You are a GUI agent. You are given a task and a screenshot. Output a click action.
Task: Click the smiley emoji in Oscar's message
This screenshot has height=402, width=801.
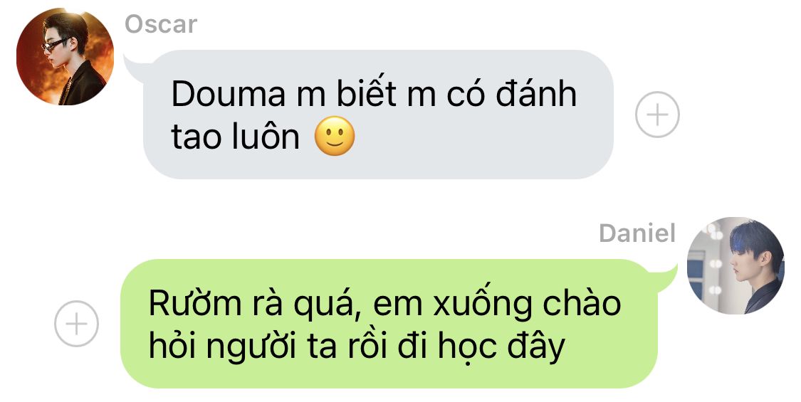tap(335, 136)
